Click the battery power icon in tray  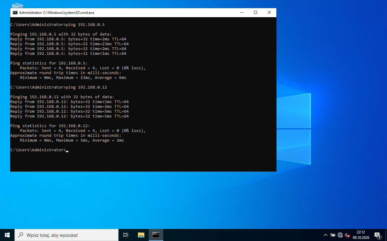[x=333, y=235]
